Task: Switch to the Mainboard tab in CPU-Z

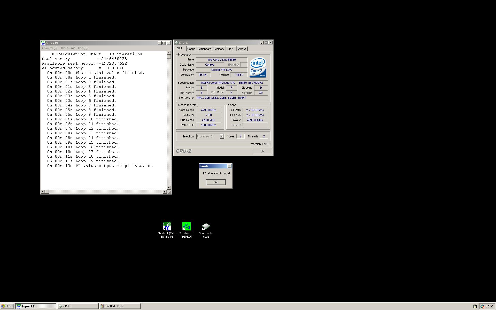Action: coord(205,49)
